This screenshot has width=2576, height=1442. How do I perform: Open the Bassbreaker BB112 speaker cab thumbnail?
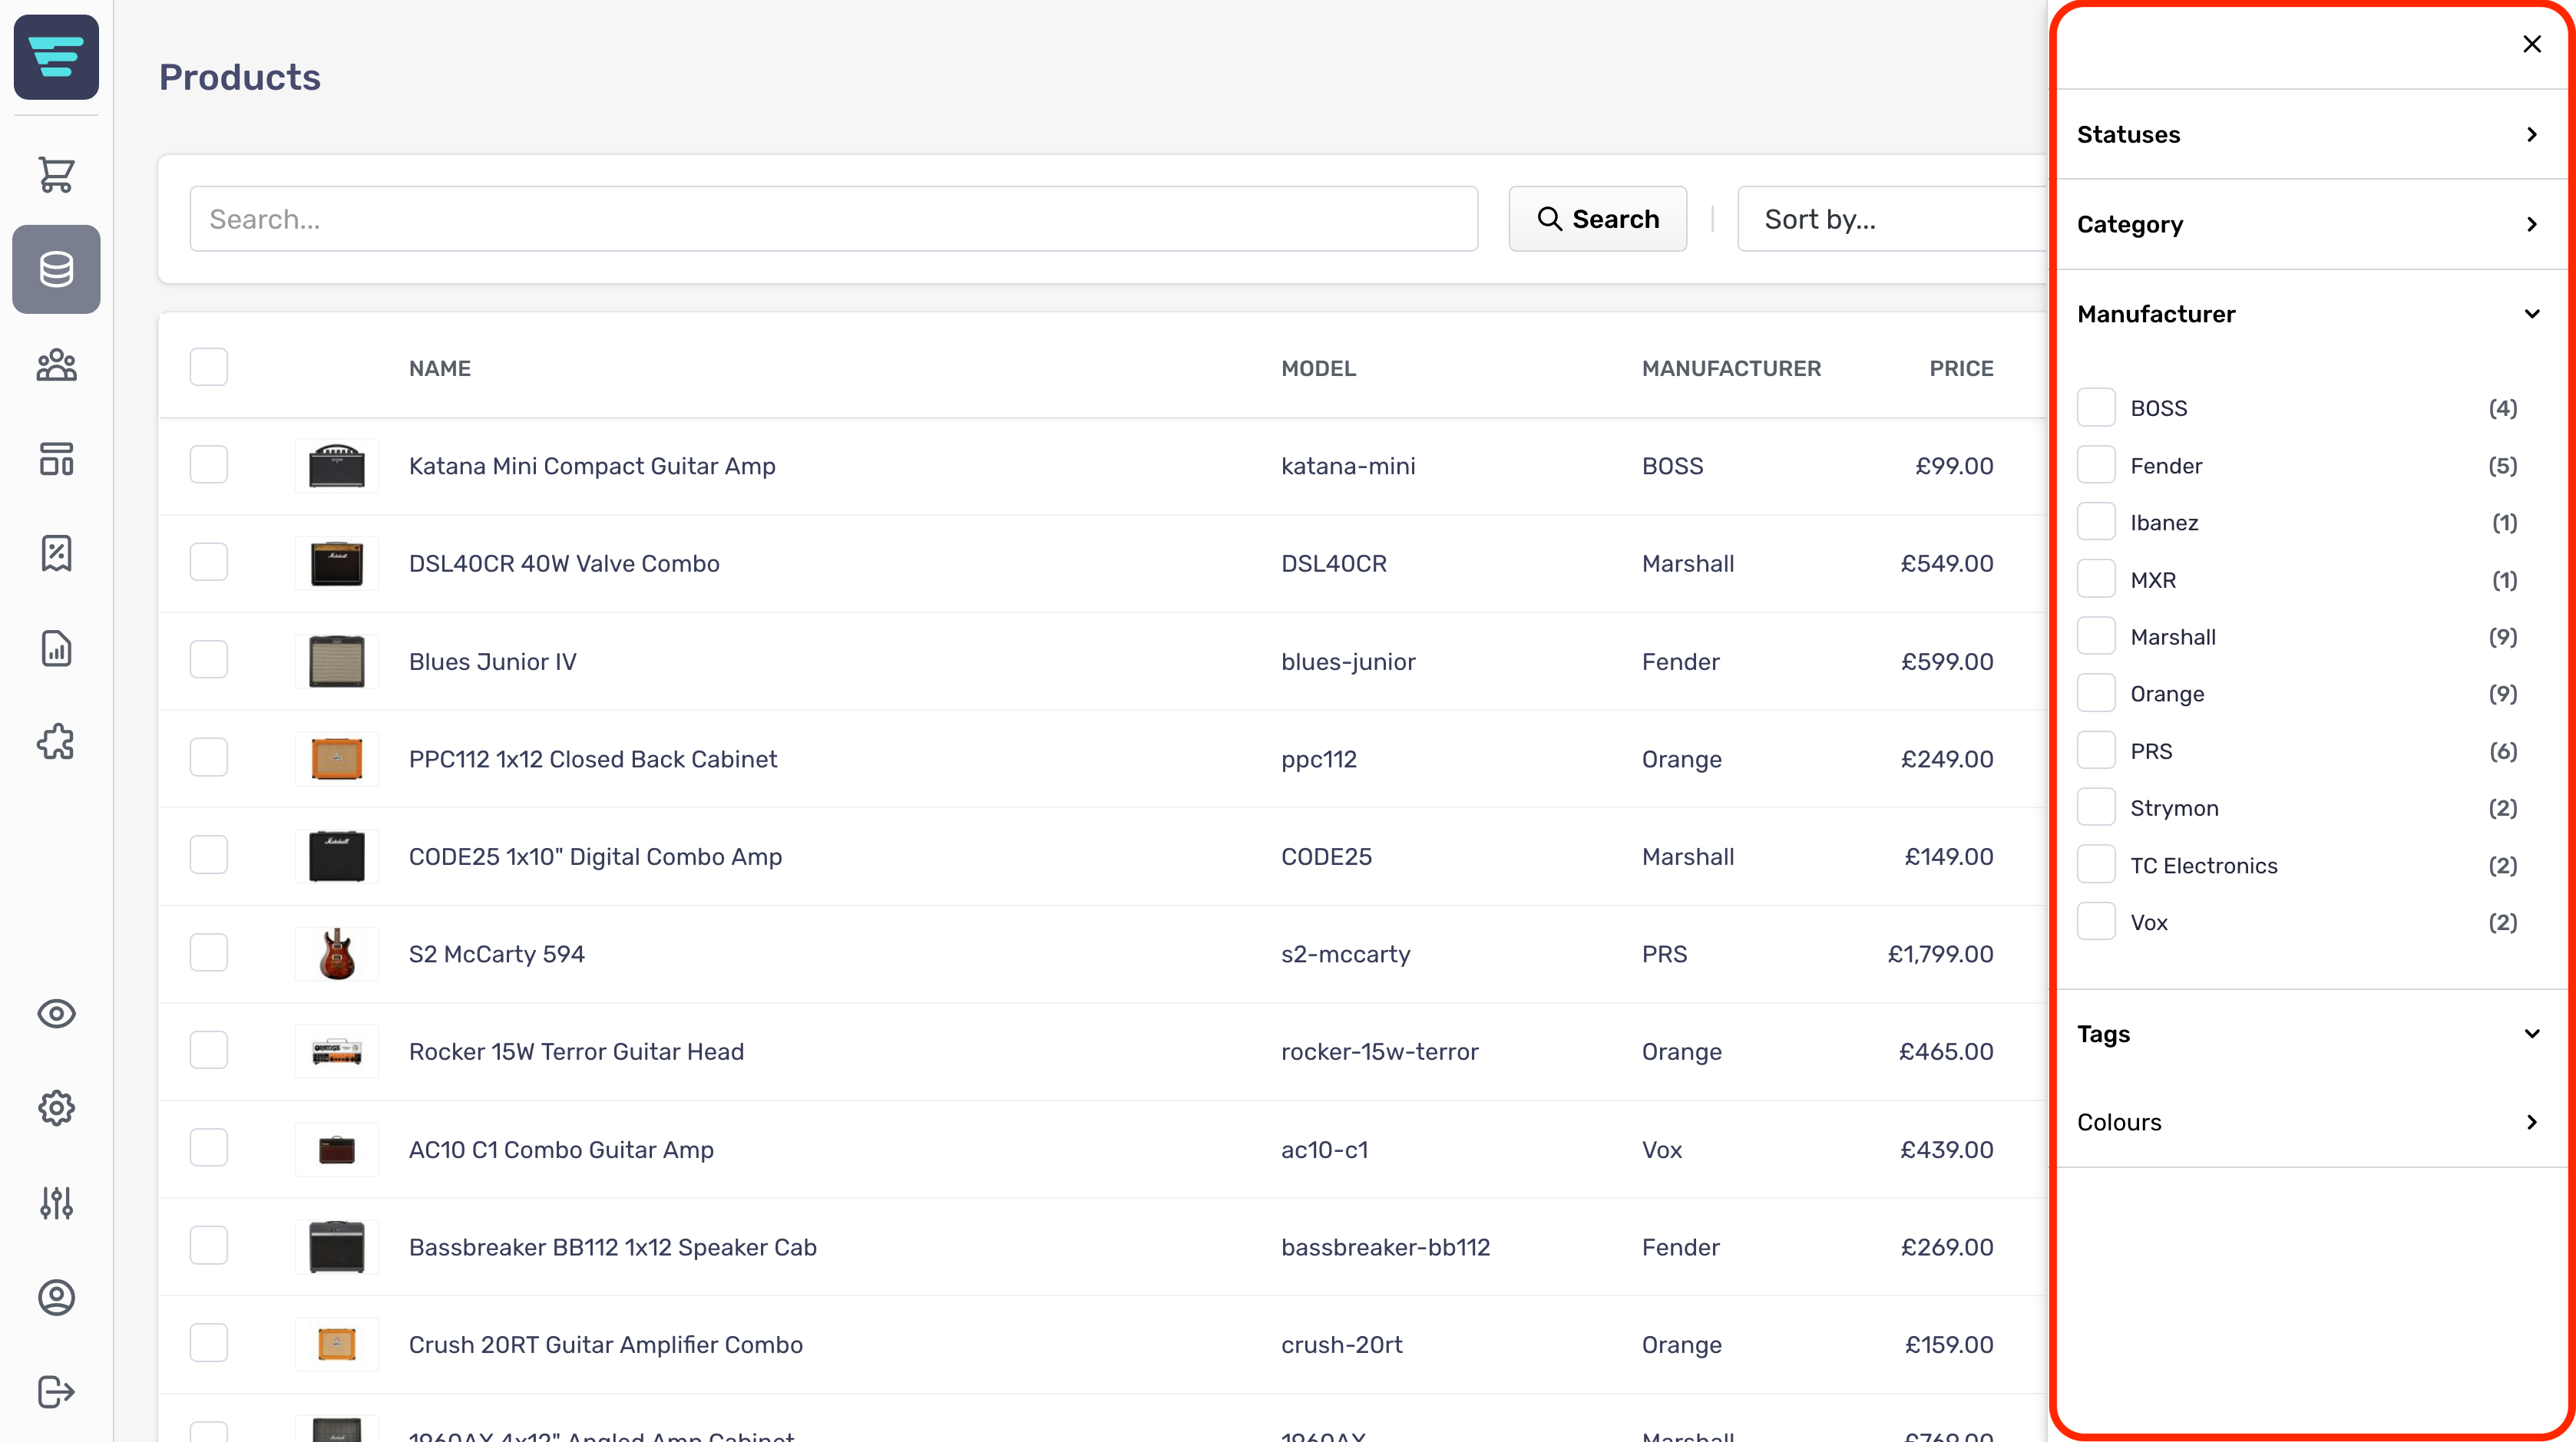pyautogui.click(x=337, y=1247)
